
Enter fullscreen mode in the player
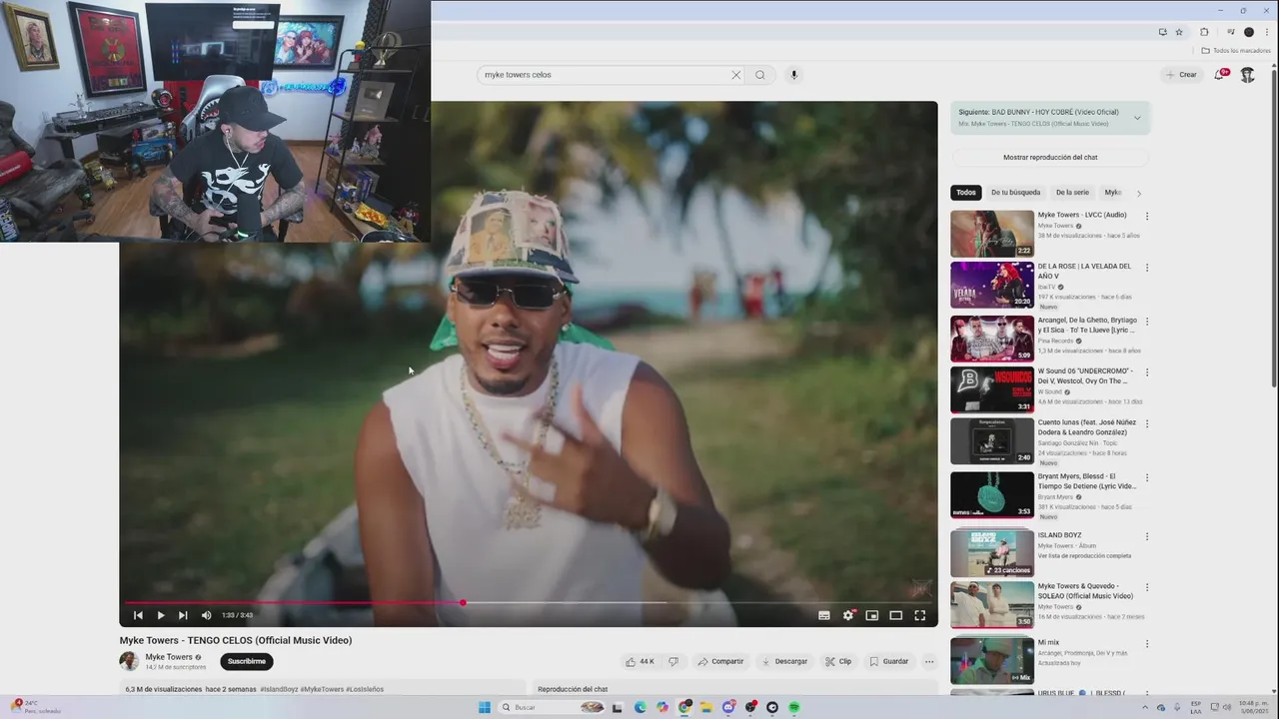click(920, 615)
